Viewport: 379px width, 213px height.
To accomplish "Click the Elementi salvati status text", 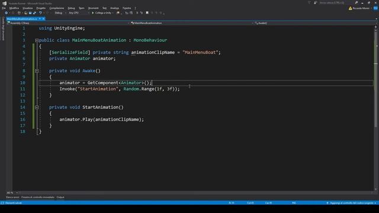I will (14, 203).
